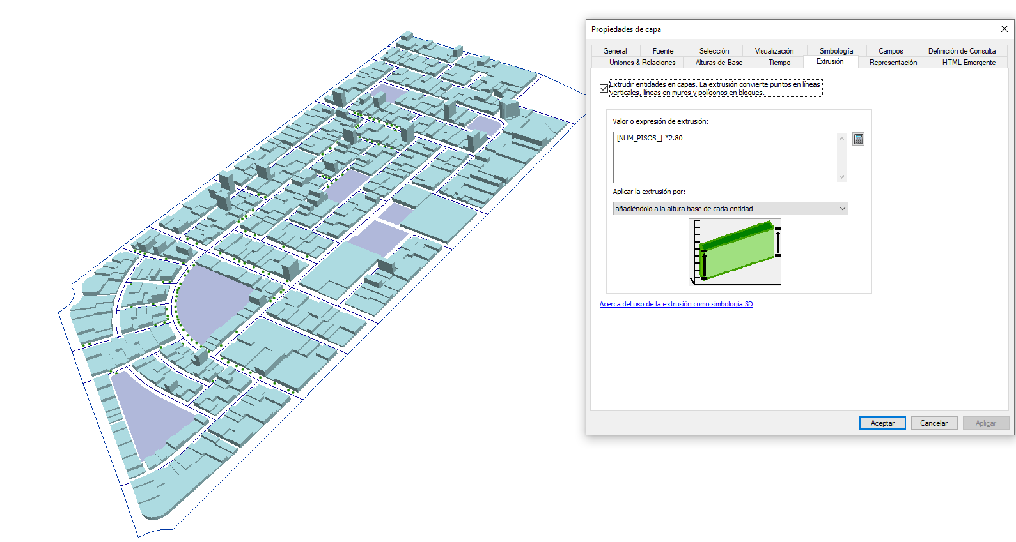The height and width of the screenshot is (542, 1016).
Task: Toggle the Extrudir entidades en capas checkbox
Action: click(x=604, y=89)
